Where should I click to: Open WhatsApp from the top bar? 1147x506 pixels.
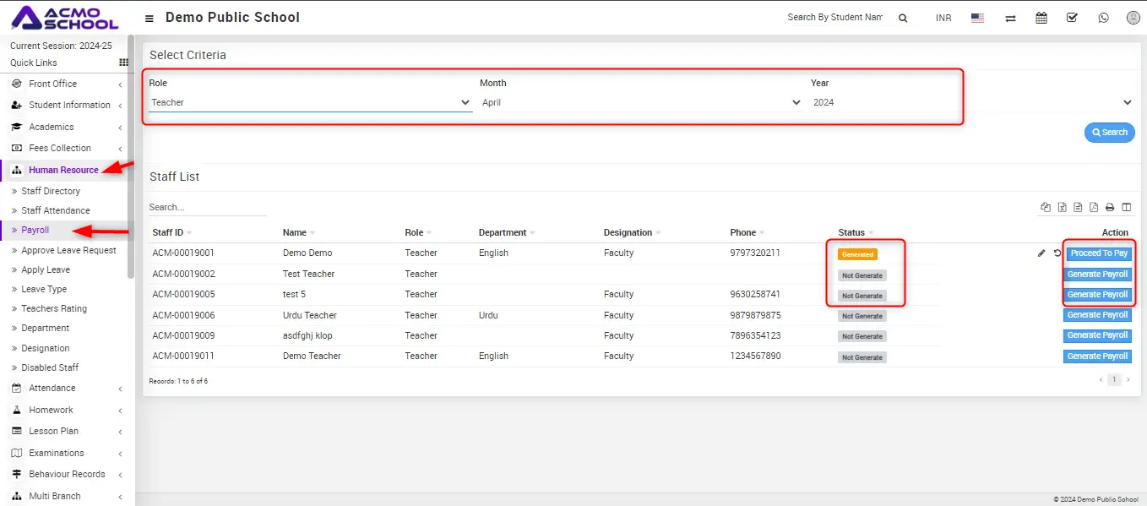(x=1102, y=18)
